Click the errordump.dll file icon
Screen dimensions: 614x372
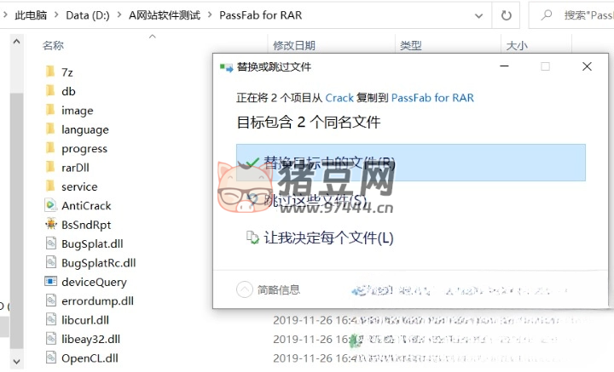click(x=51, y=300)
